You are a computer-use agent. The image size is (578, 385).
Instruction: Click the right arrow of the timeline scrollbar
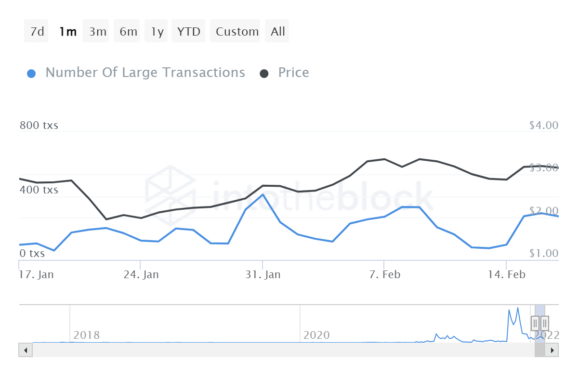pyautogui.click(x=552, y=350)
